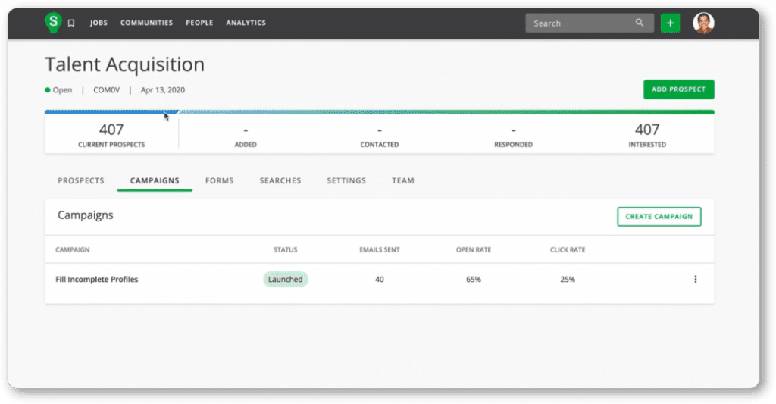Go to the People section
Screen dimensions: 776x404
click(199, 23)
